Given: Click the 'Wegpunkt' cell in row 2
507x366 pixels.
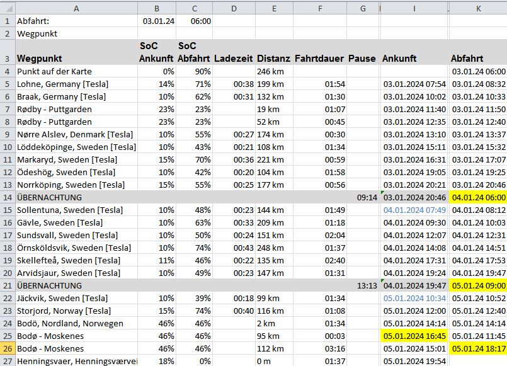Looking at the screenshot, I should 76,33.
